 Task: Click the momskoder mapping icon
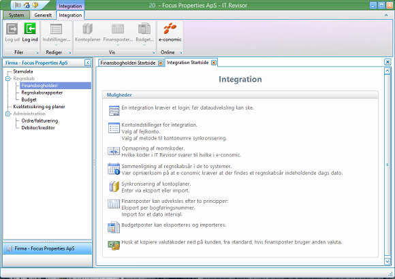114,151
